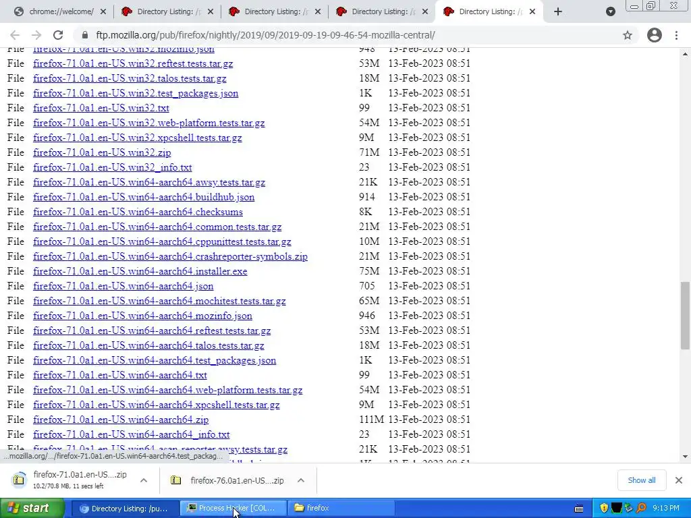
Task: Open win64-aarch64.buildhub.json link
Action: [x=144, y=197]
